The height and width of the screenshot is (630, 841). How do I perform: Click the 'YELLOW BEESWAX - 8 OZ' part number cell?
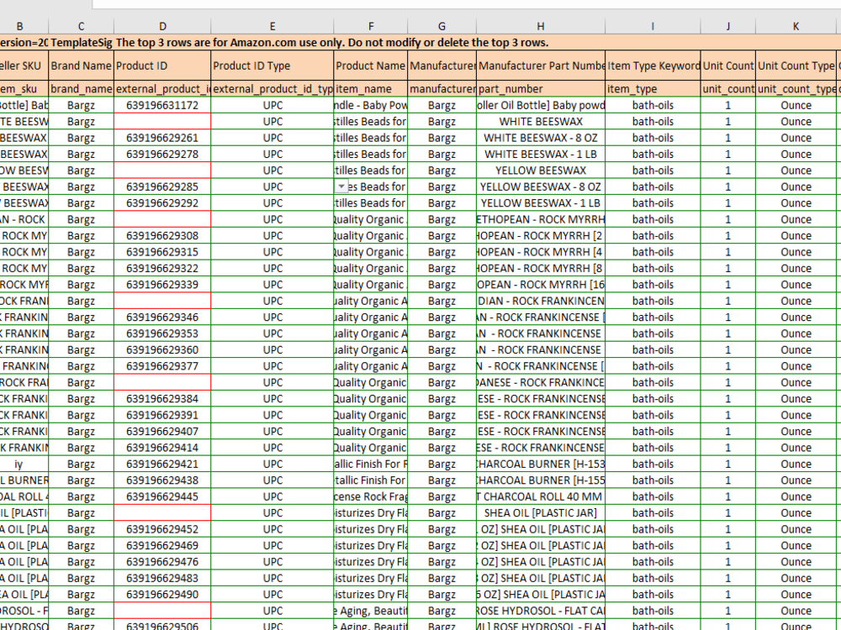[x=541, y=186]
